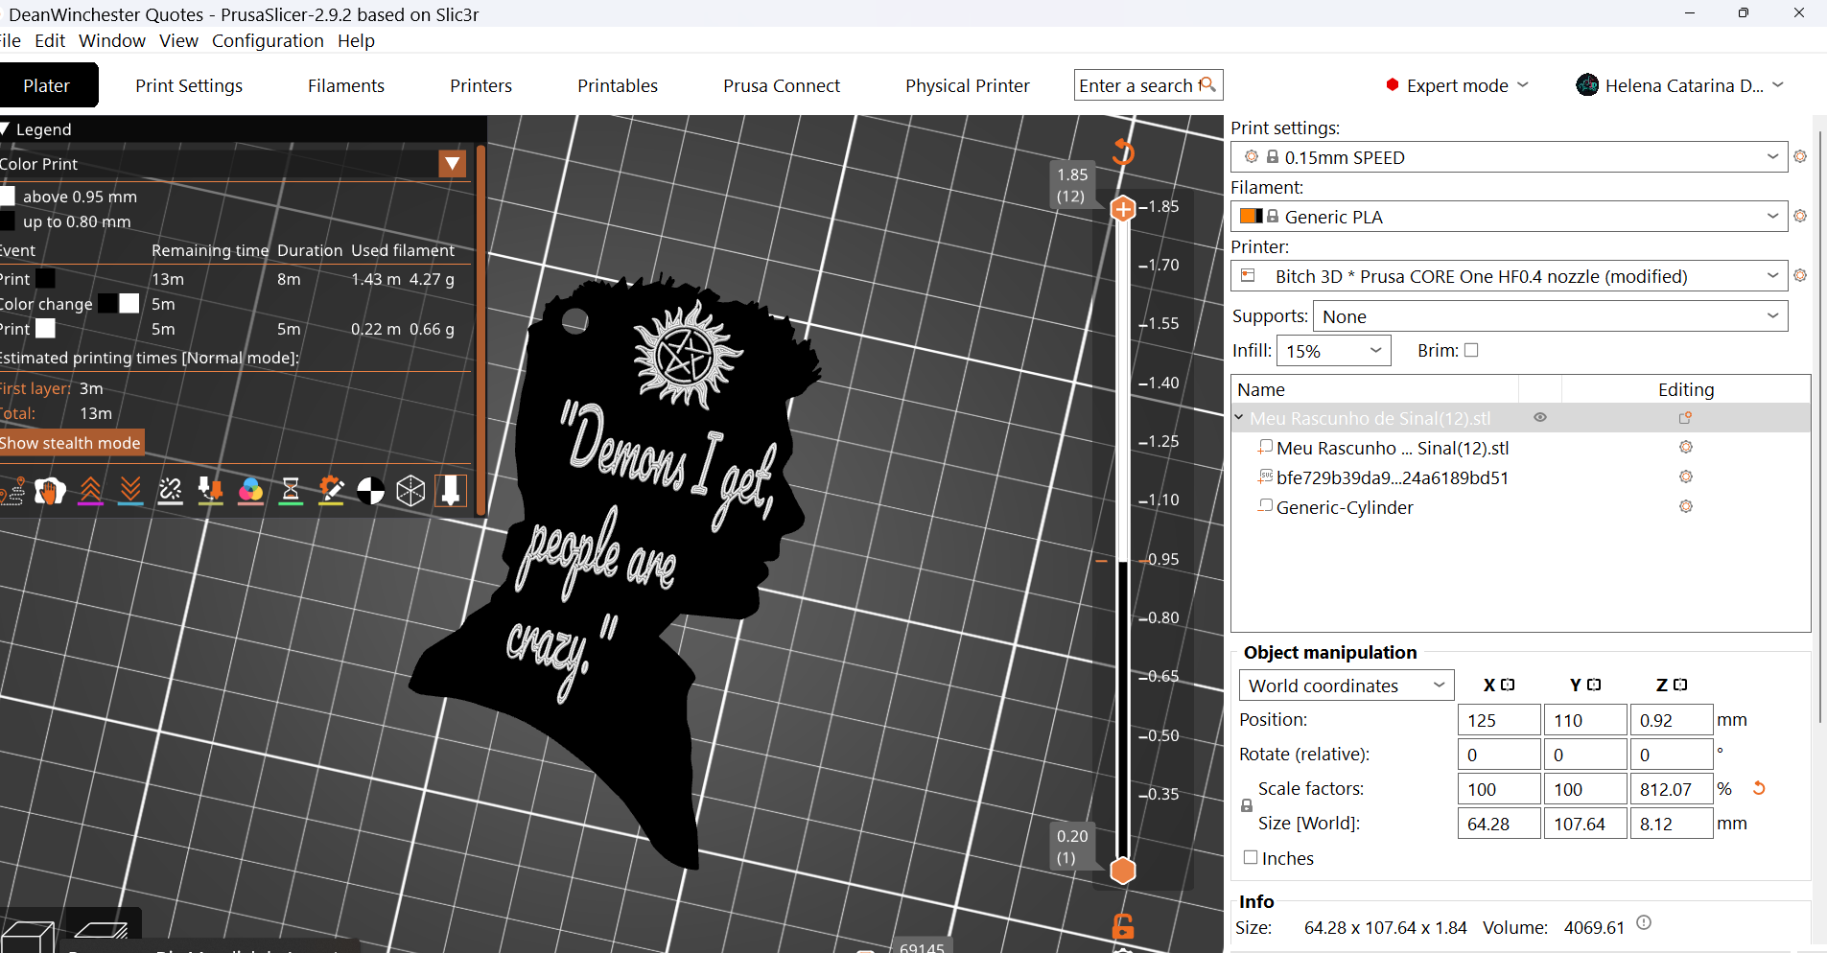
Task: Click the orange lock icon below the layer slider
Action: (1123, 927)
